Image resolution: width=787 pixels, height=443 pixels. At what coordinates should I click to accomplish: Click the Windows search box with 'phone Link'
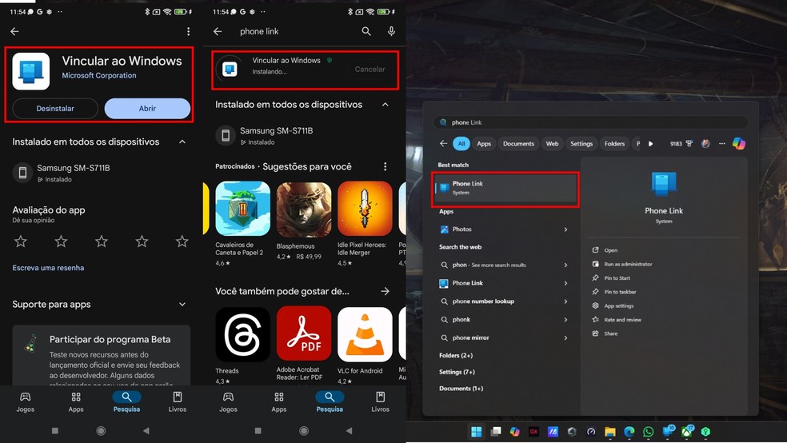pos(591,122)
